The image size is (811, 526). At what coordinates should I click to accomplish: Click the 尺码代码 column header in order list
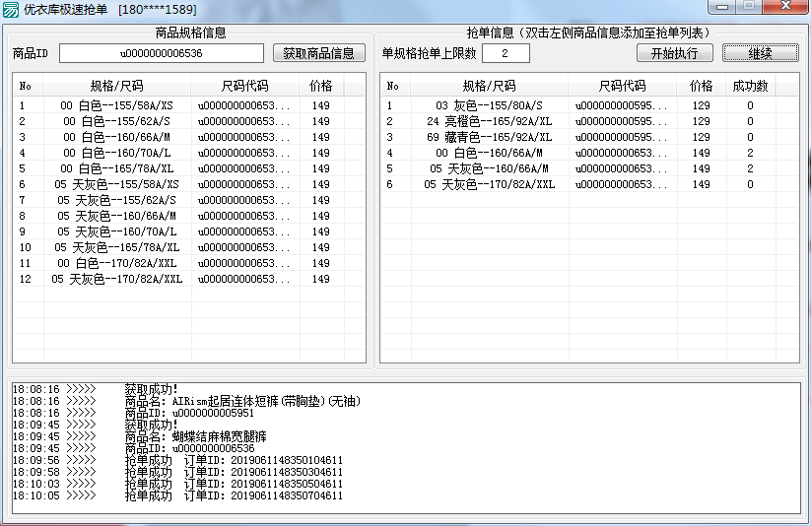(x=623, y=86)
